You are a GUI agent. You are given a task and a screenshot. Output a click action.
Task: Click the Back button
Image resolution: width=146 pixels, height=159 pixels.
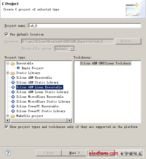[49, 153]
